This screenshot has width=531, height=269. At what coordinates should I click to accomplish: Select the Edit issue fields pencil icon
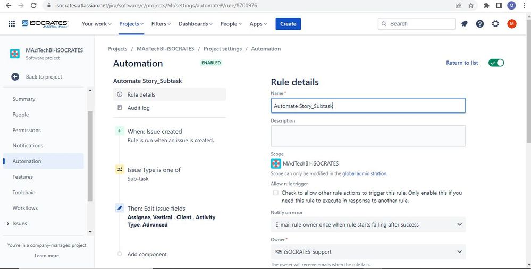[120, 208]
